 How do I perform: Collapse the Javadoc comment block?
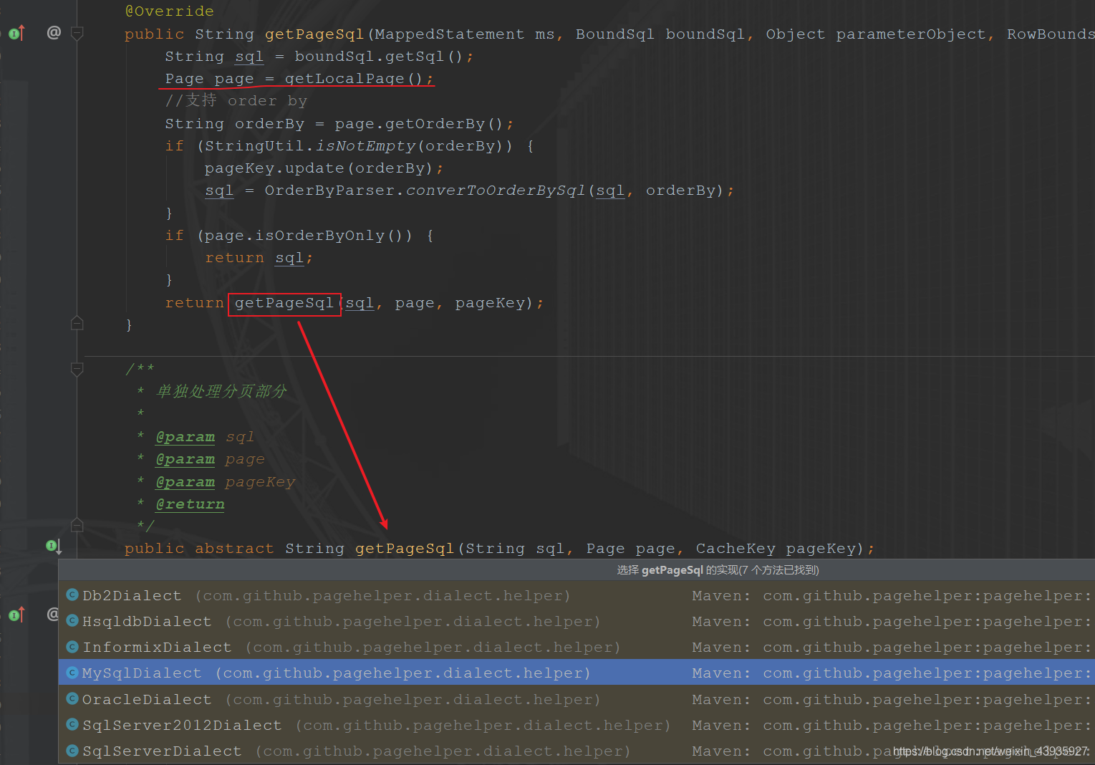coord(77,369)
